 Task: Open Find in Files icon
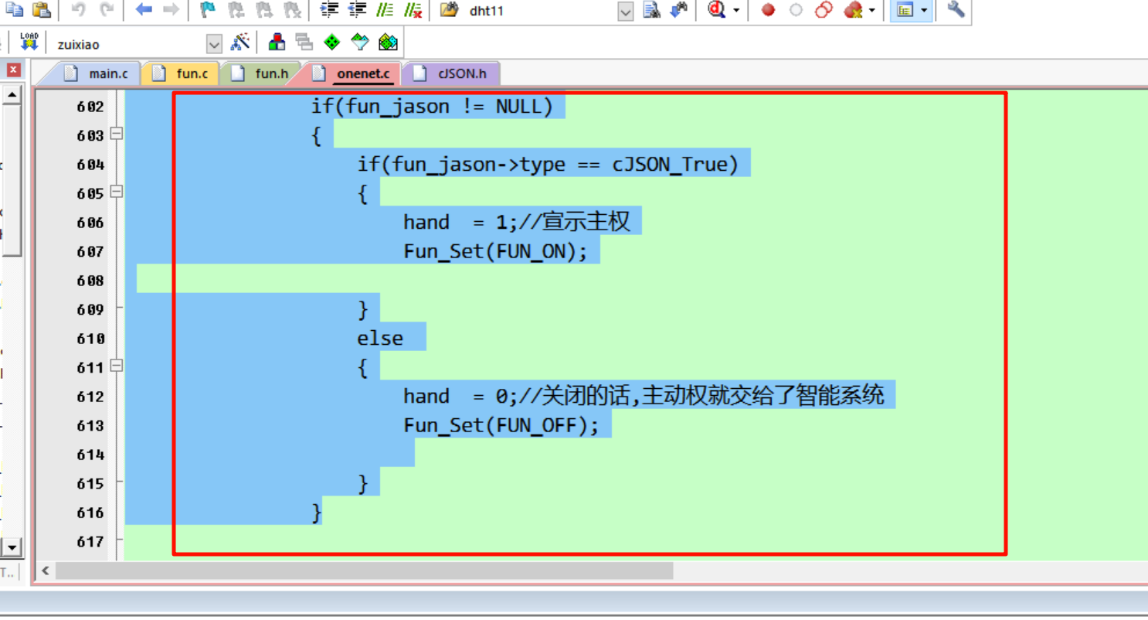point(449,10)
